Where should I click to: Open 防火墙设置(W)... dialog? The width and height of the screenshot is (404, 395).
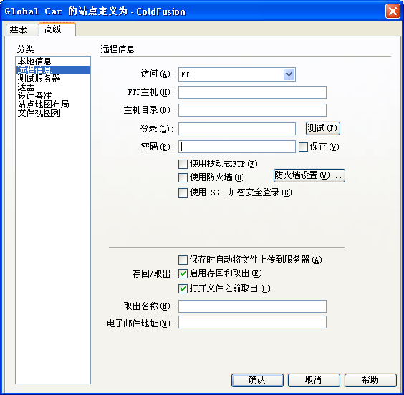309,176
